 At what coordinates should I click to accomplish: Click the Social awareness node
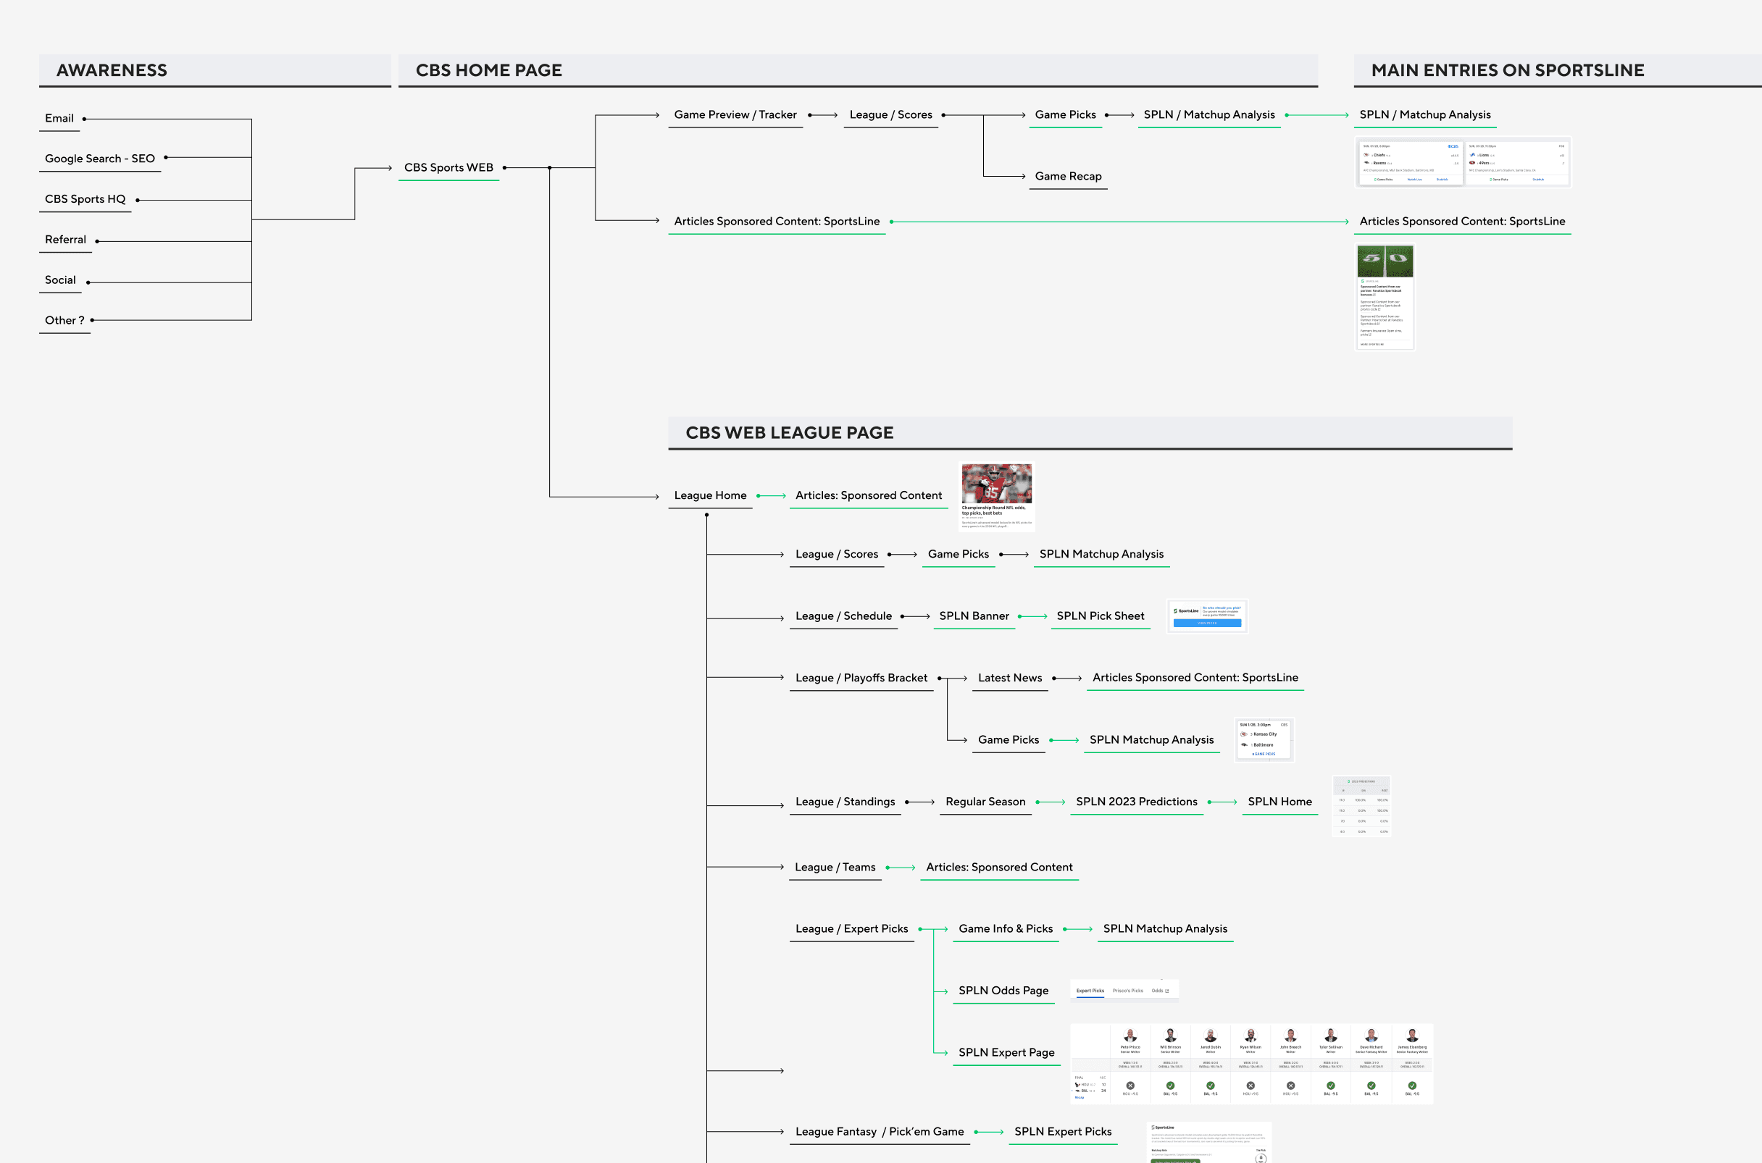click(x=60, y=280)
